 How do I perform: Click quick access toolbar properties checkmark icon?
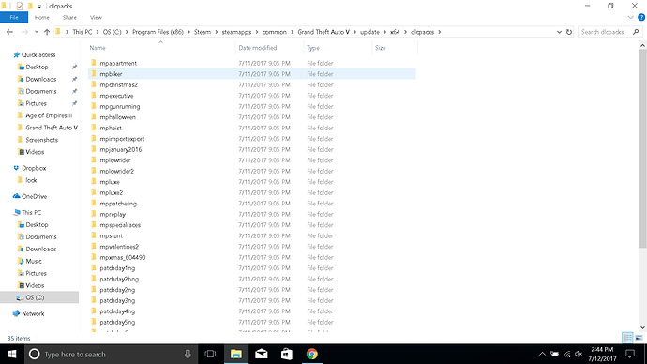(x=20, y=6)
